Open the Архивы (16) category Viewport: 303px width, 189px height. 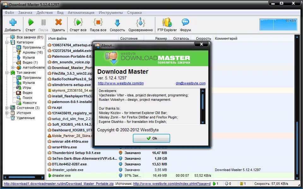(33, 52)
